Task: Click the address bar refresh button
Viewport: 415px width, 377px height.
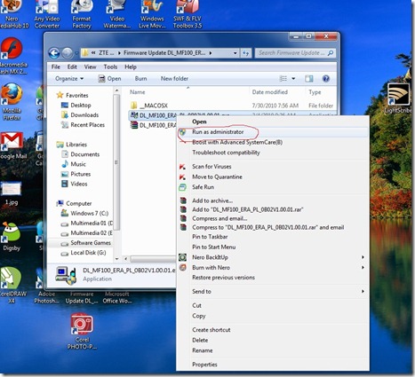Action: coord(245,53)
